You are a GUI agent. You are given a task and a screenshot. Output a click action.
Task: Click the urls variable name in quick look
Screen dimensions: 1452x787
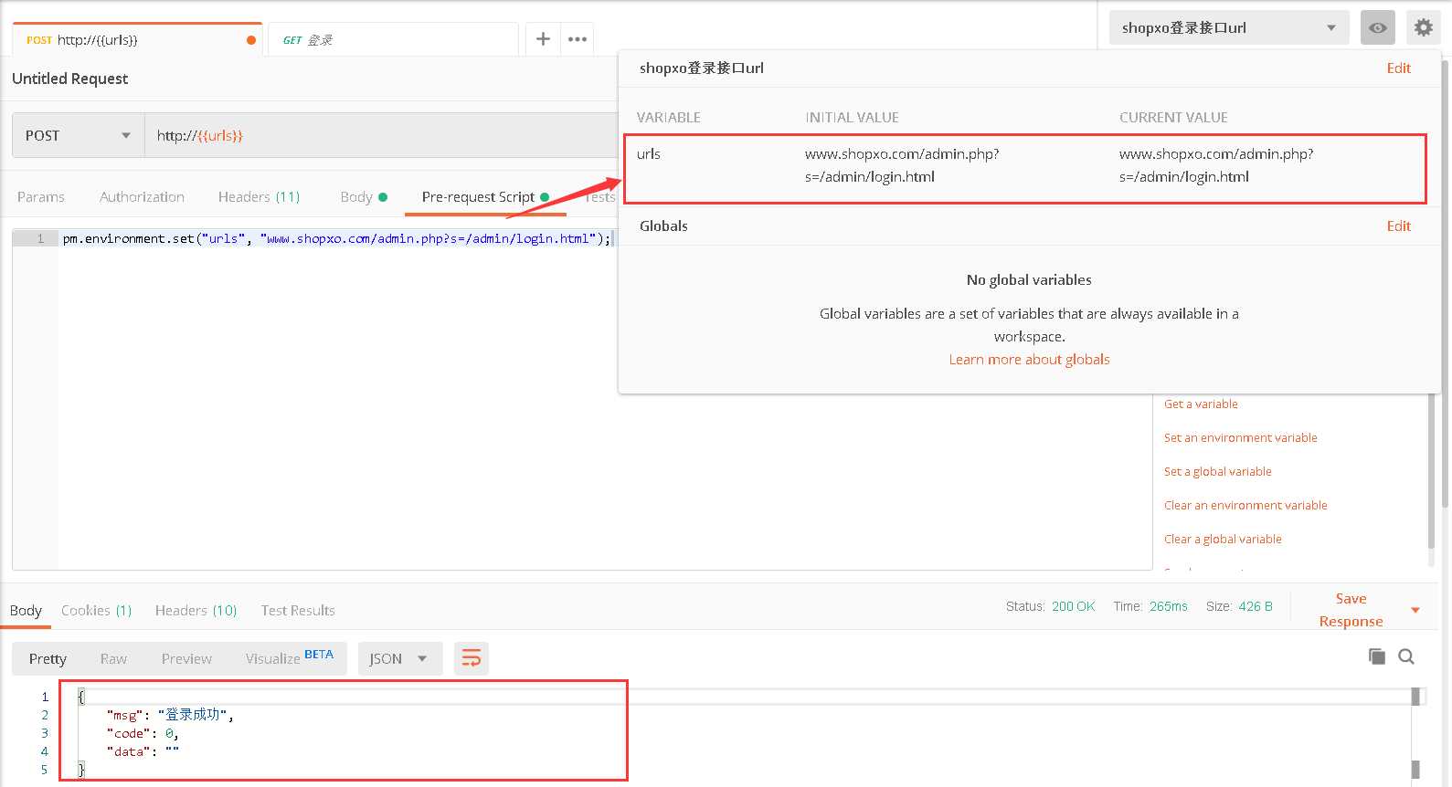point(648,153)
